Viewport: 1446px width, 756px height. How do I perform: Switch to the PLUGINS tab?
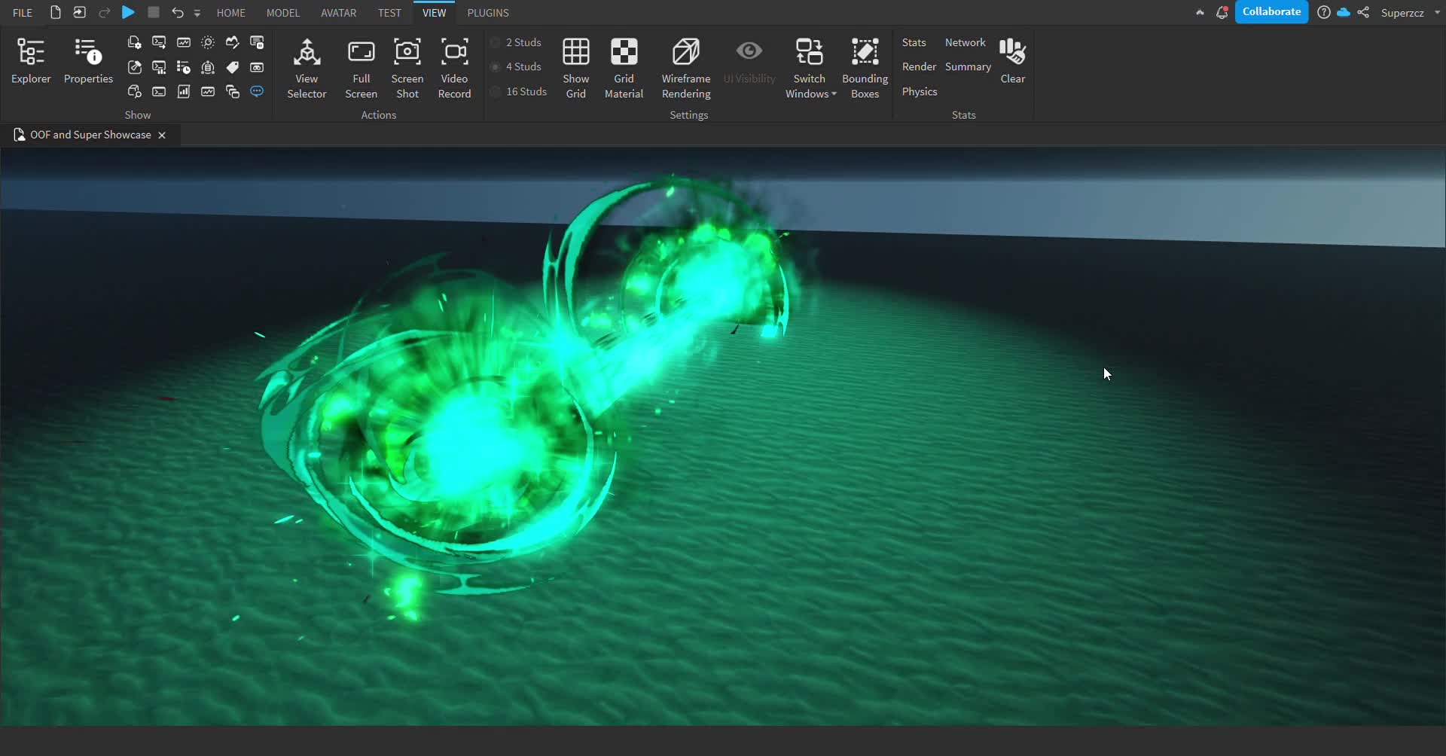point(488,13)
